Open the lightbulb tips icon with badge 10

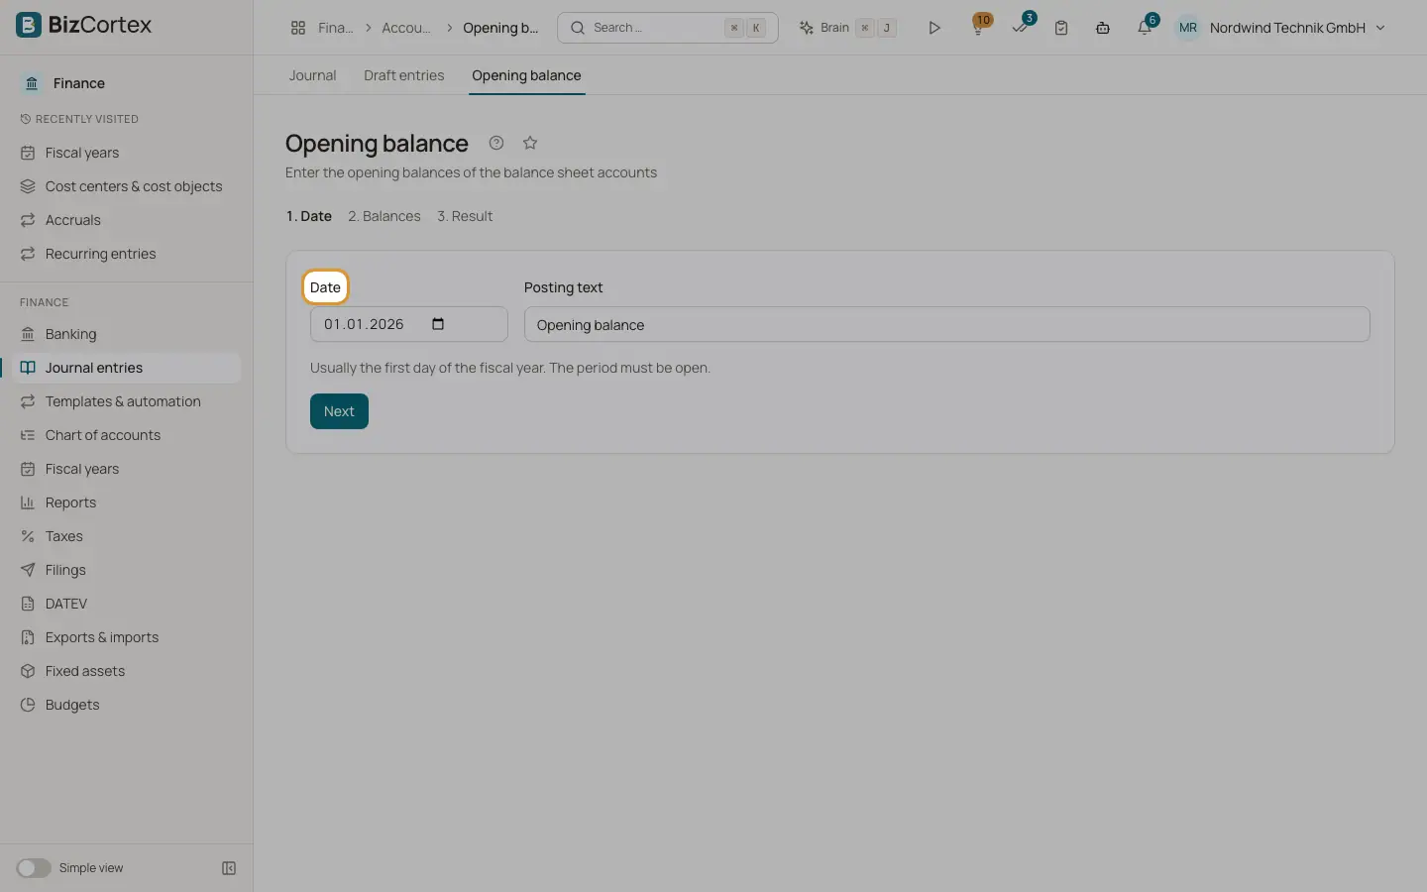[979, 27]
